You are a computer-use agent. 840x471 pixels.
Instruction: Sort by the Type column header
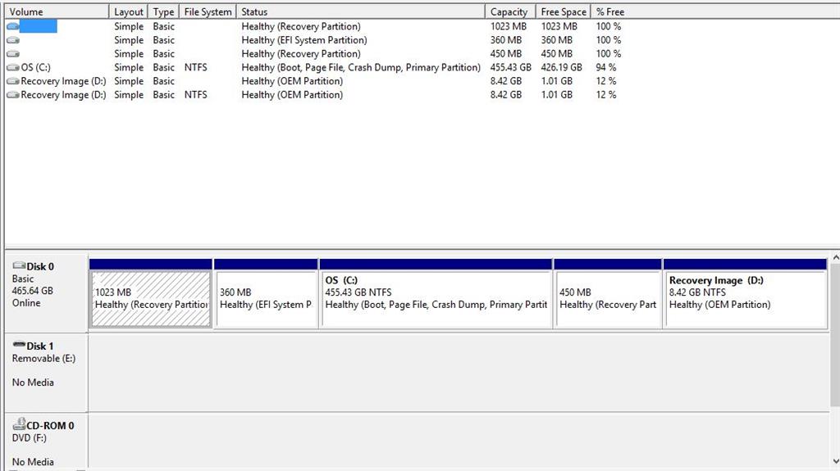coord(163,11)
